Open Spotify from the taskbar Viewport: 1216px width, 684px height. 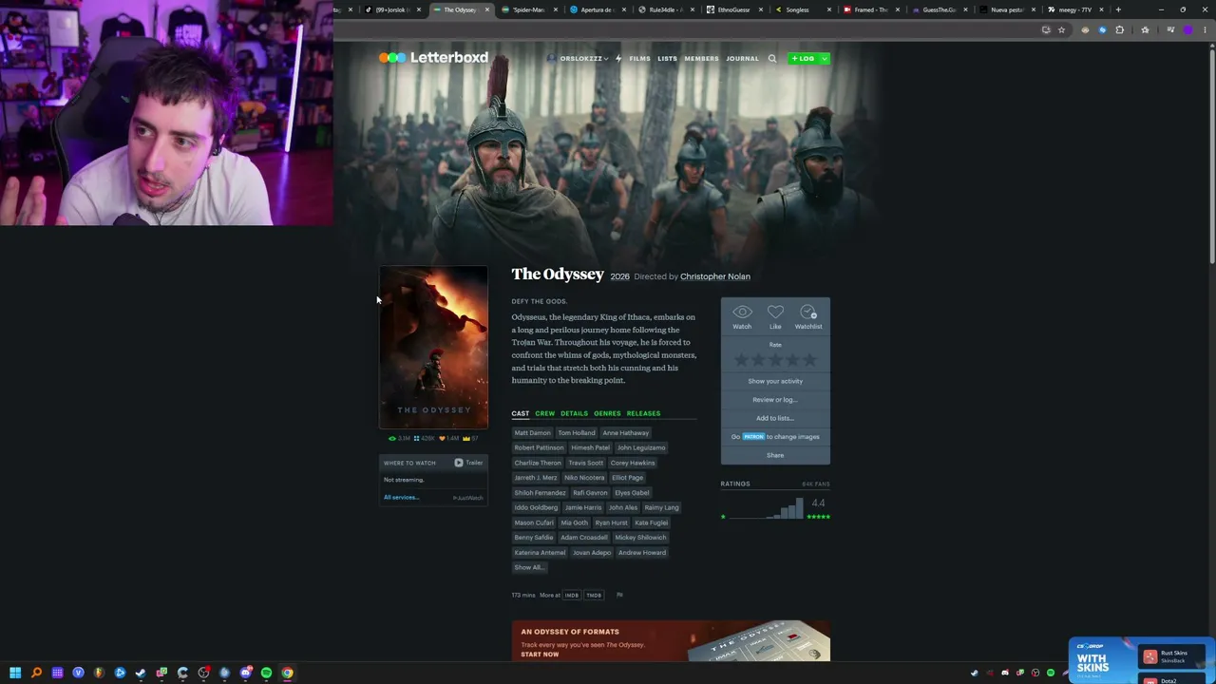pos(266,673)
